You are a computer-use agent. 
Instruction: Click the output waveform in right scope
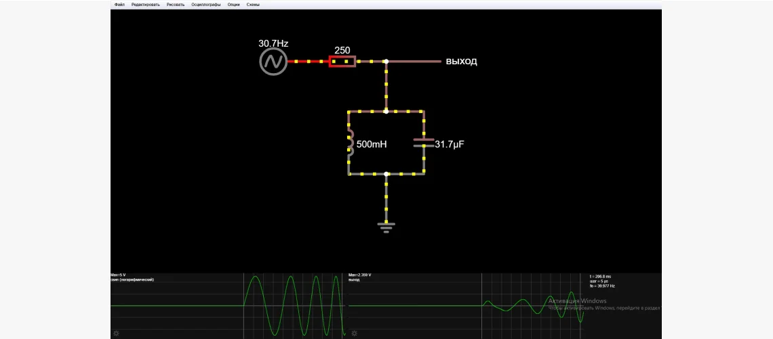[x=522, y=306]
